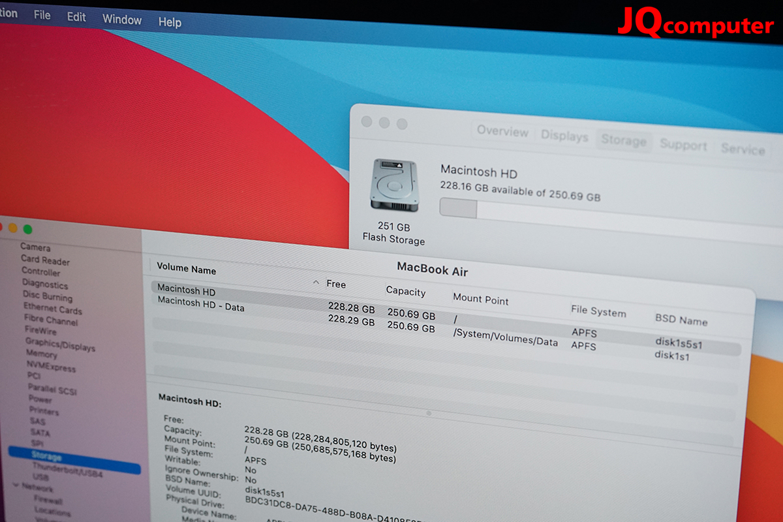
Task: Sort volumes by the Capacity column
Action: 405,291
